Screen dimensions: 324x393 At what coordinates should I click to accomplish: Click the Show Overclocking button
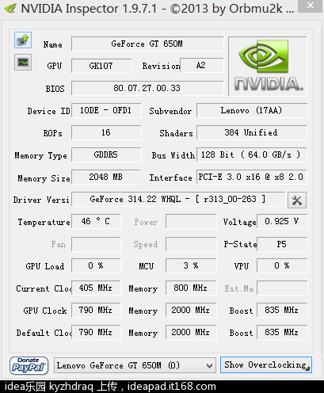point(266,365)
